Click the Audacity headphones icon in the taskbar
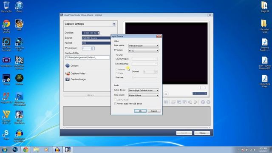 [x=57, y=150]
